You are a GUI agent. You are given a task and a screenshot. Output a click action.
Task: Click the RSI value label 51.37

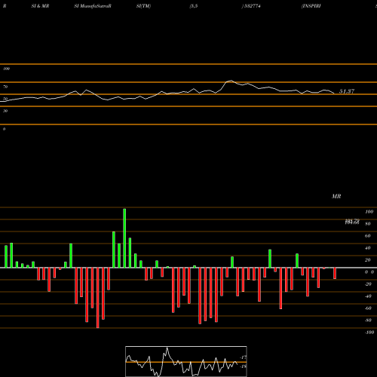click(x=347, y=91)
